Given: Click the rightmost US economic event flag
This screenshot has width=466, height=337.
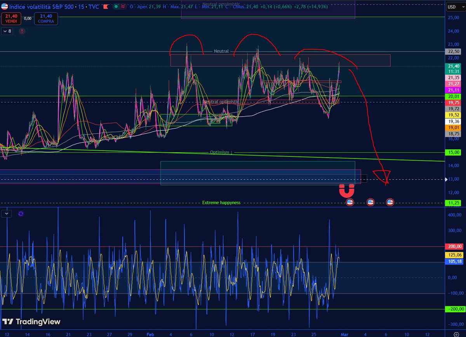Looking at the screenshot, I should pyautogui.click(x=390, y=202).
